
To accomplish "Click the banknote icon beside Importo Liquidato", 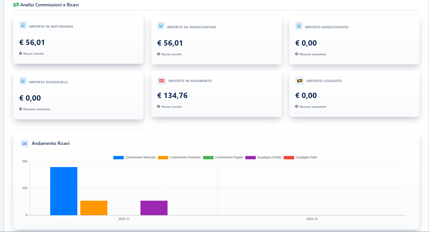I will (299, 81).
